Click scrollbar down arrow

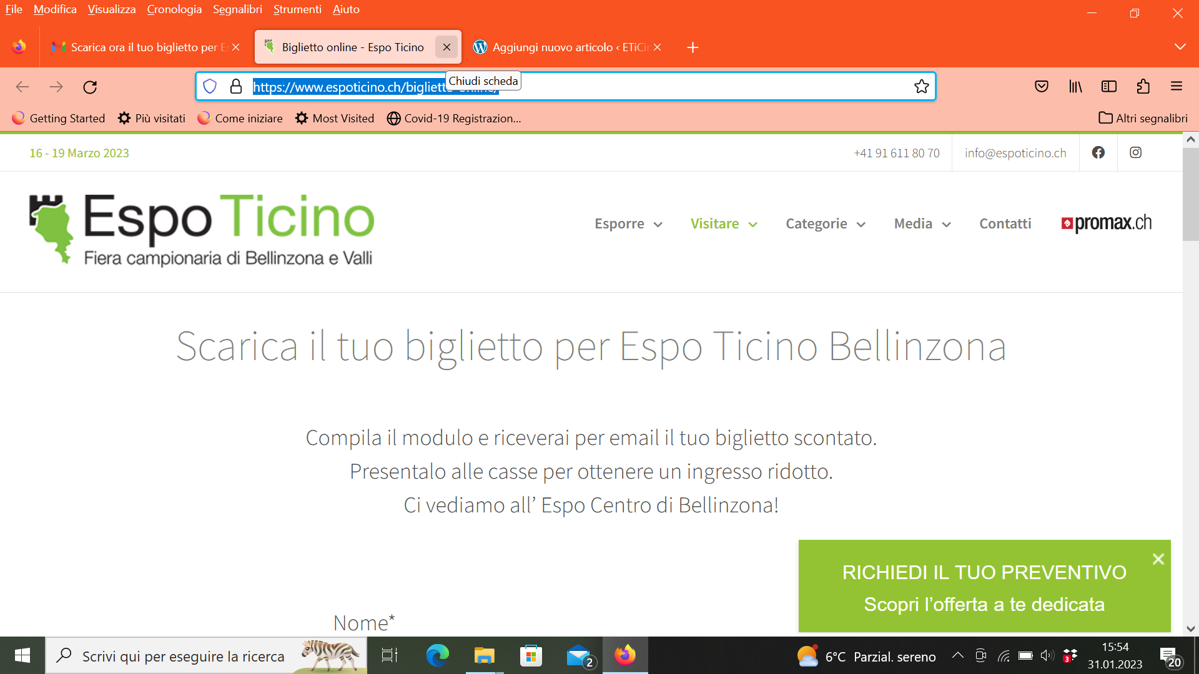pos(1191,628)
